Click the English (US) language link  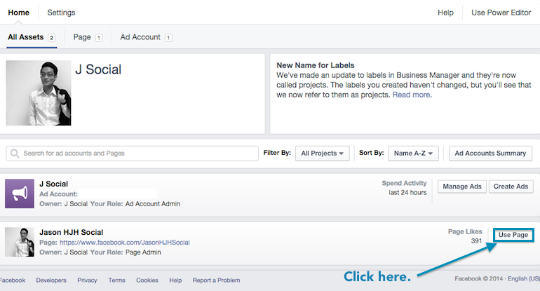pos(523,278)
